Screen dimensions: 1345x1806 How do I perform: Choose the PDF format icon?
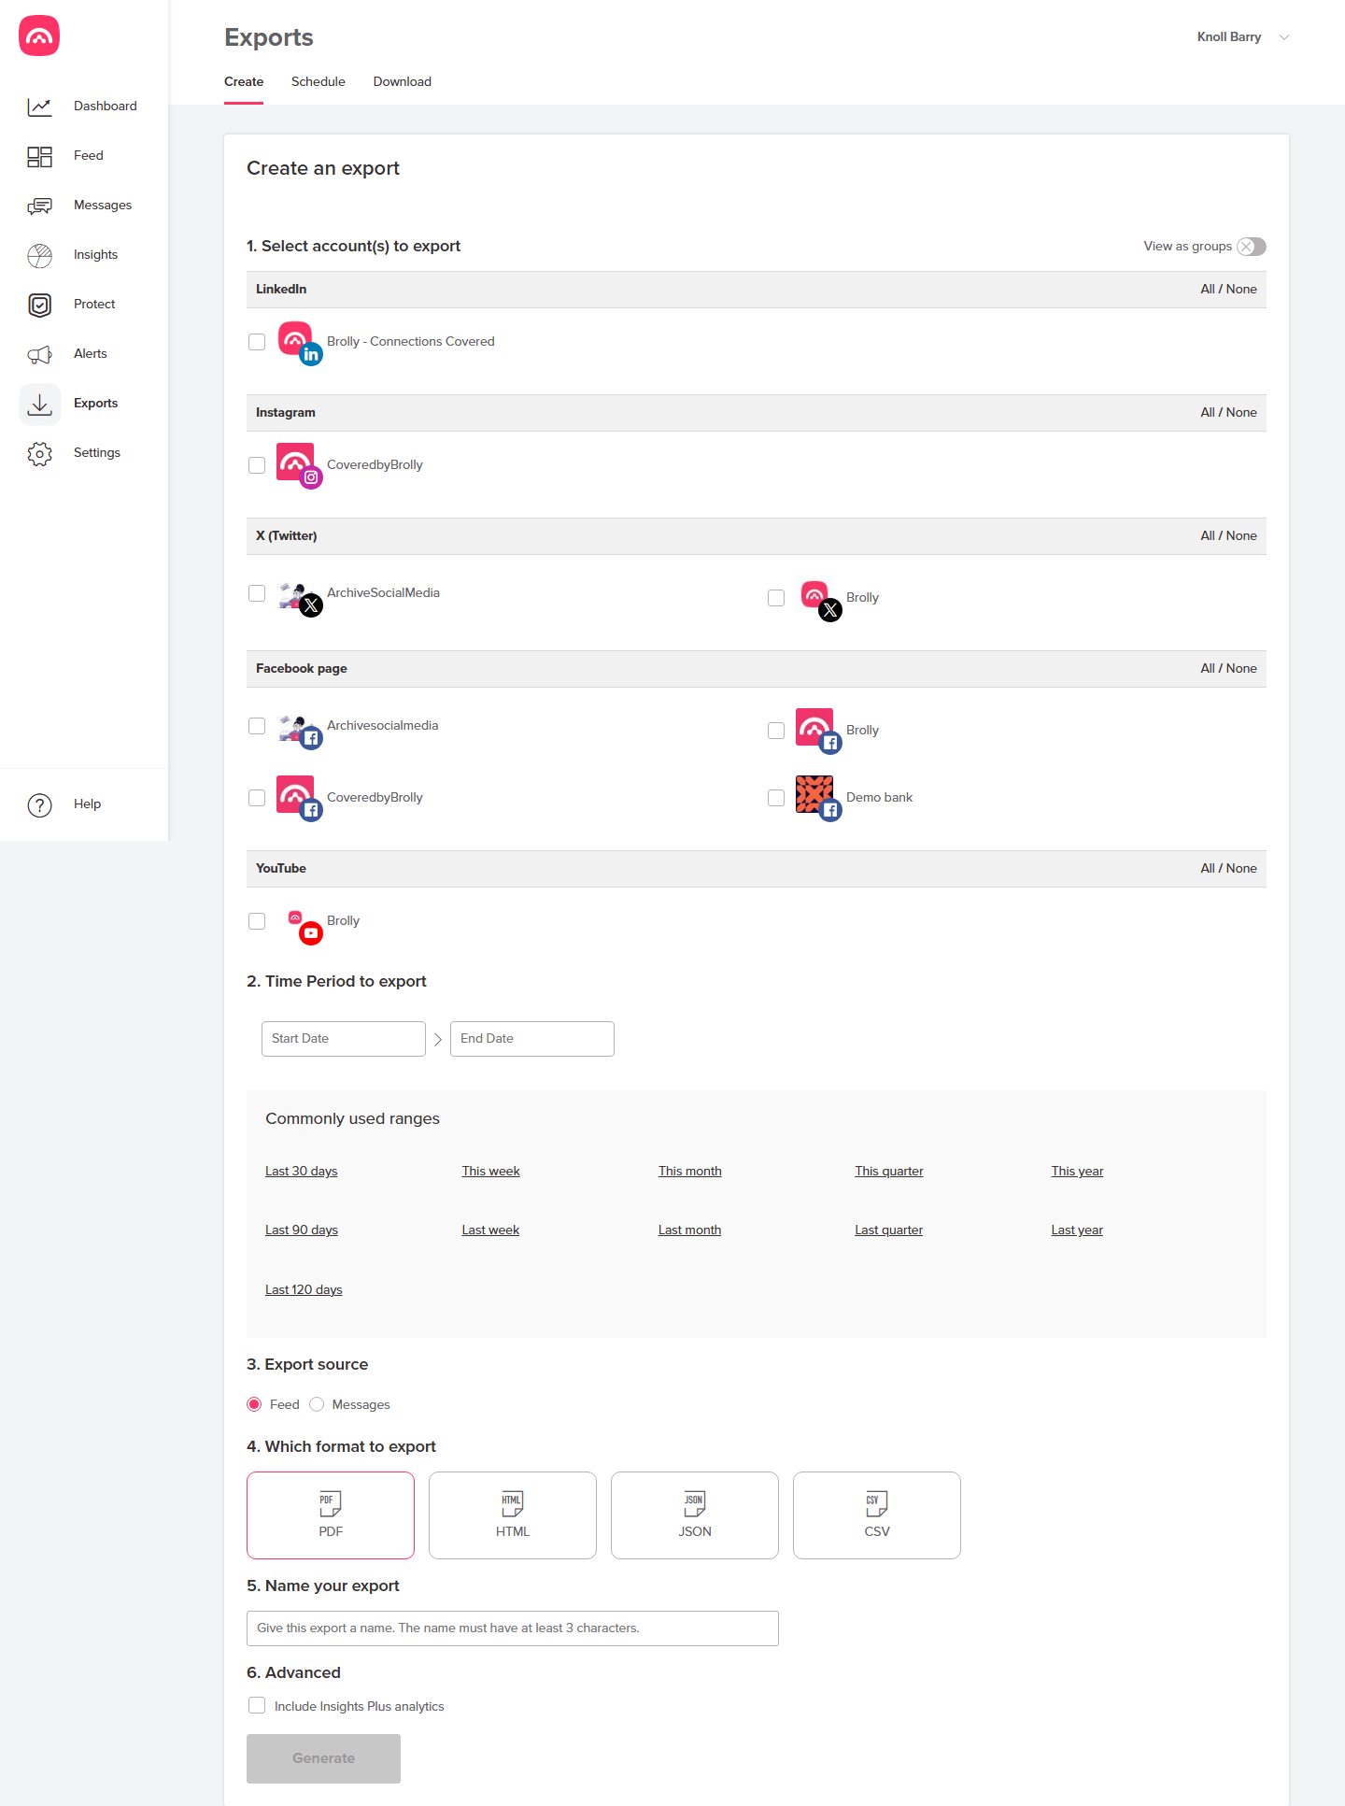pyautogui.click(x=331, y=1503)
